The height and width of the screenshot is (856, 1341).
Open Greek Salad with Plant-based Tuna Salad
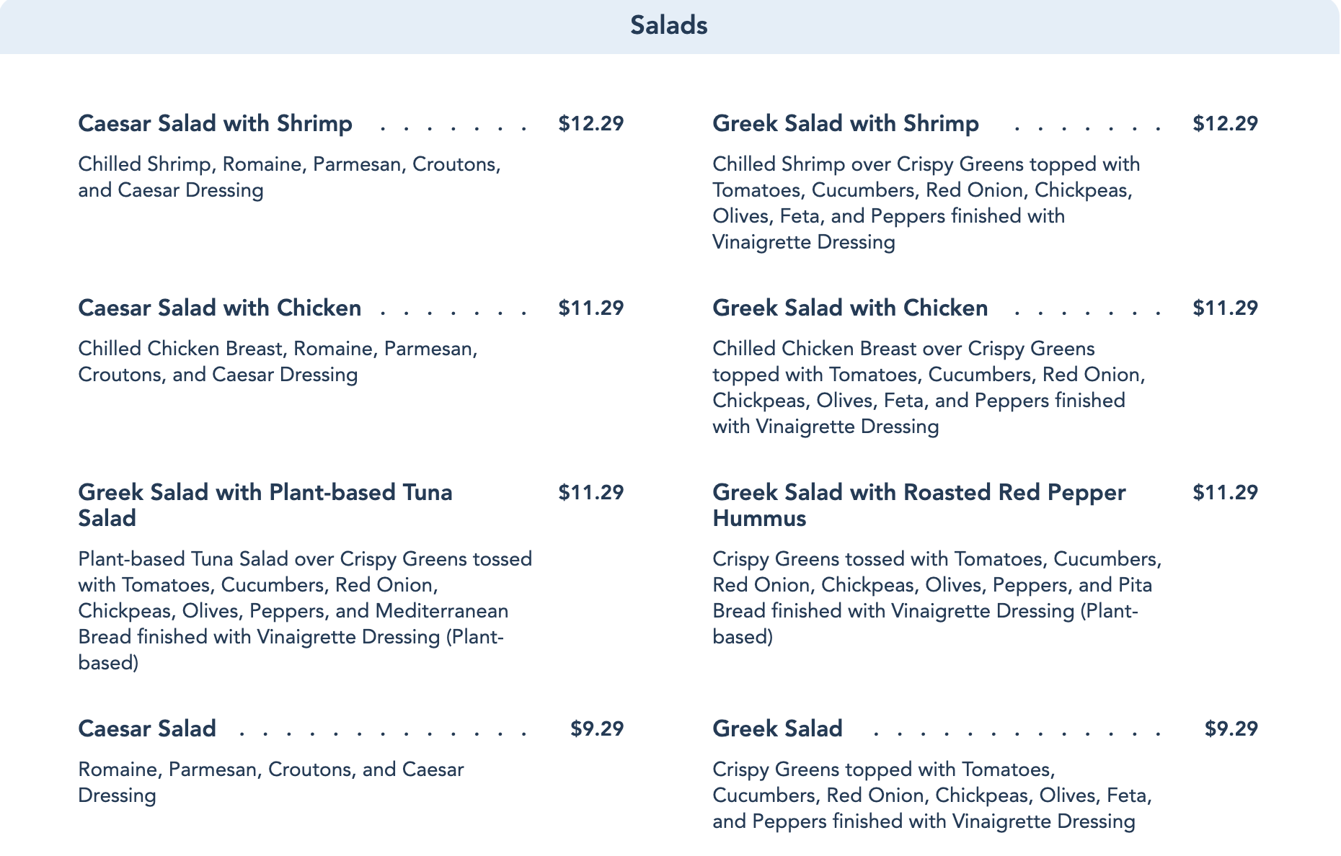pyautogui.click(x=265, y=505)
